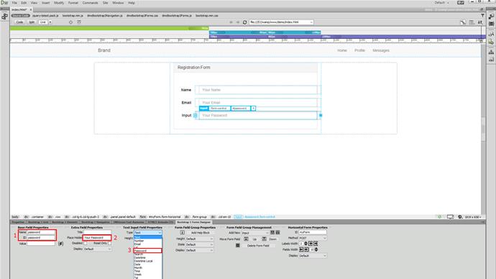Screen dimensions: 496x279
Task: Open the Add New field type dropdown
Action: (255, 233)
